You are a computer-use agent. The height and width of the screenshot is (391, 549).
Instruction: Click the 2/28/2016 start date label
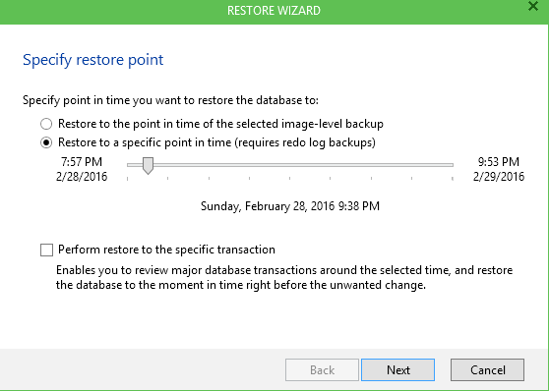(82, 177)
